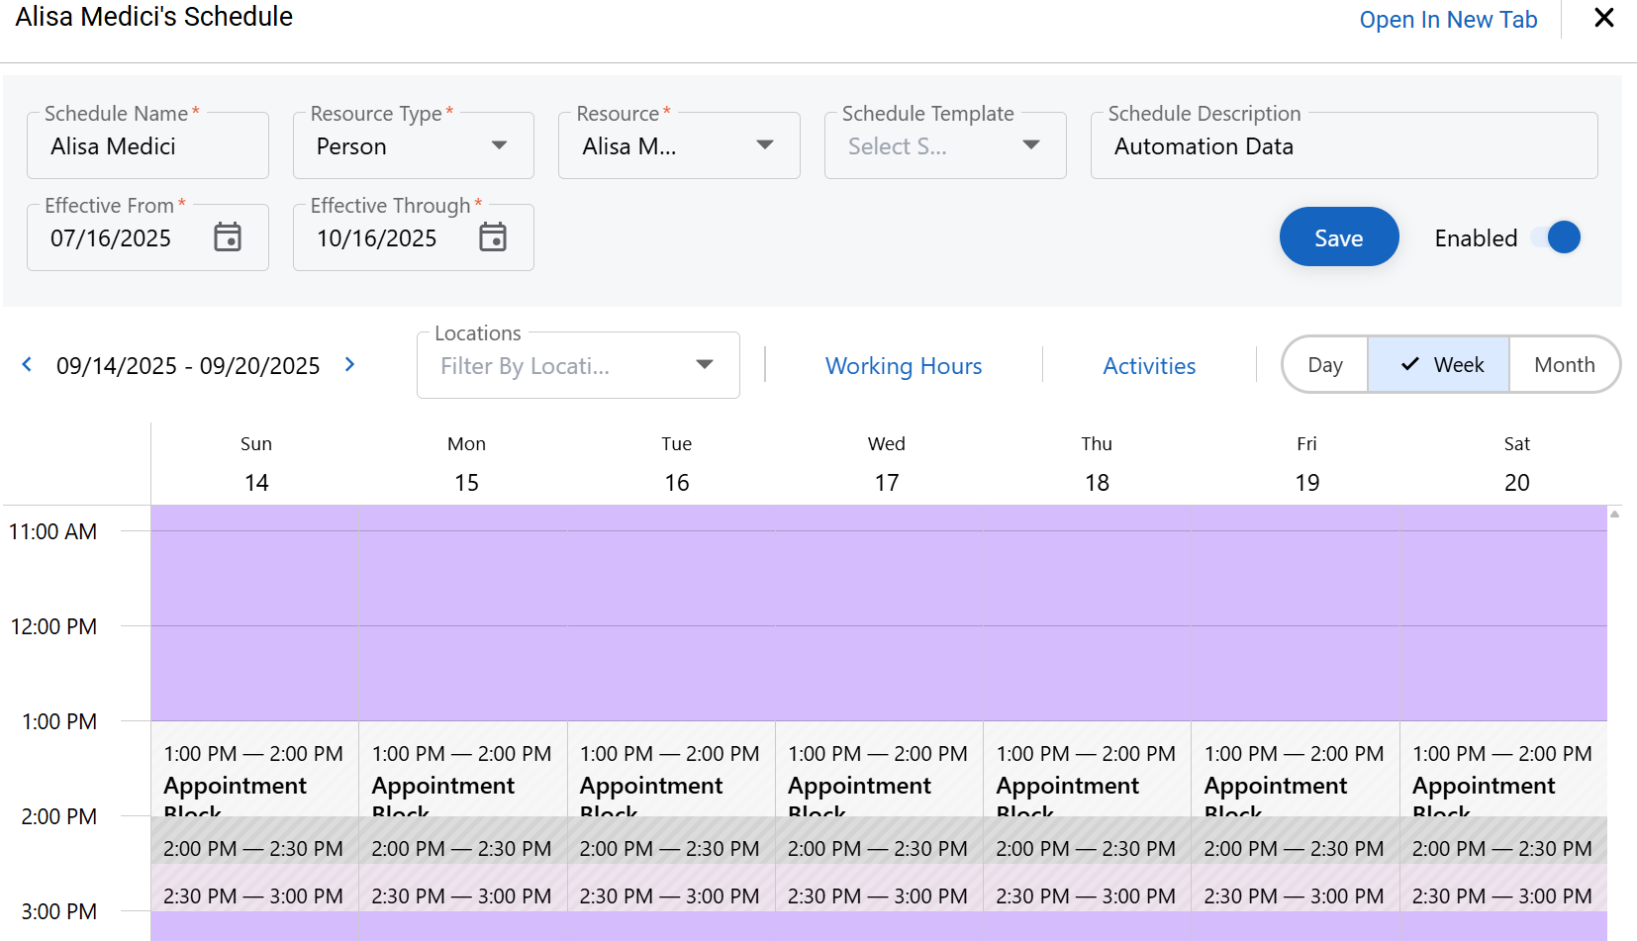This screenshot has width=1637, height=941.
Task: Open the Working Hours link
Action: 903,366
